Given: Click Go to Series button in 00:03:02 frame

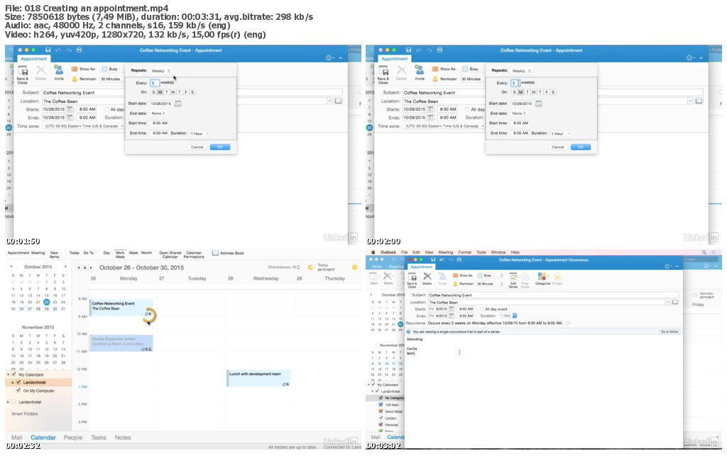Looking at the screenshot, I should [x=669, y=332].
